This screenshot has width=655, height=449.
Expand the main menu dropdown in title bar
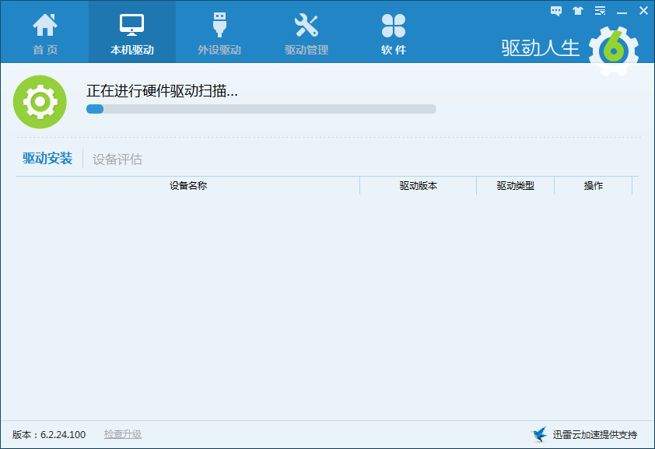click(600, 11)
